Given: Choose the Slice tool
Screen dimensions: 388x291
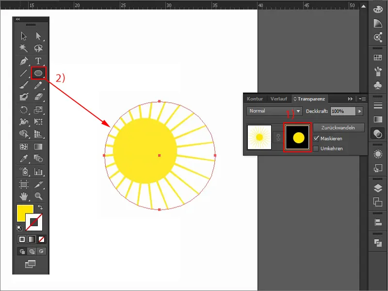Looking at the screenshot, I should pos(38,184).
